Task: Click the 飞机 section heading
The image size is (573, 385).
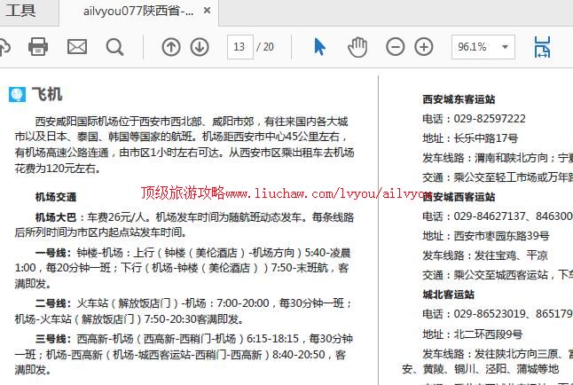Action: (47, 95)
